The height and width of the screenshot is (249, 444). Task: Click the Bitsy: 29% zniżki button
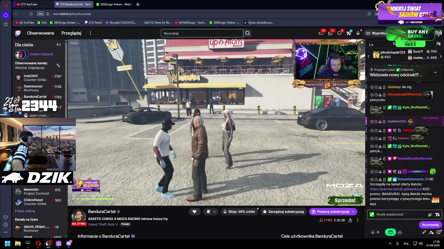click(239, 212)
